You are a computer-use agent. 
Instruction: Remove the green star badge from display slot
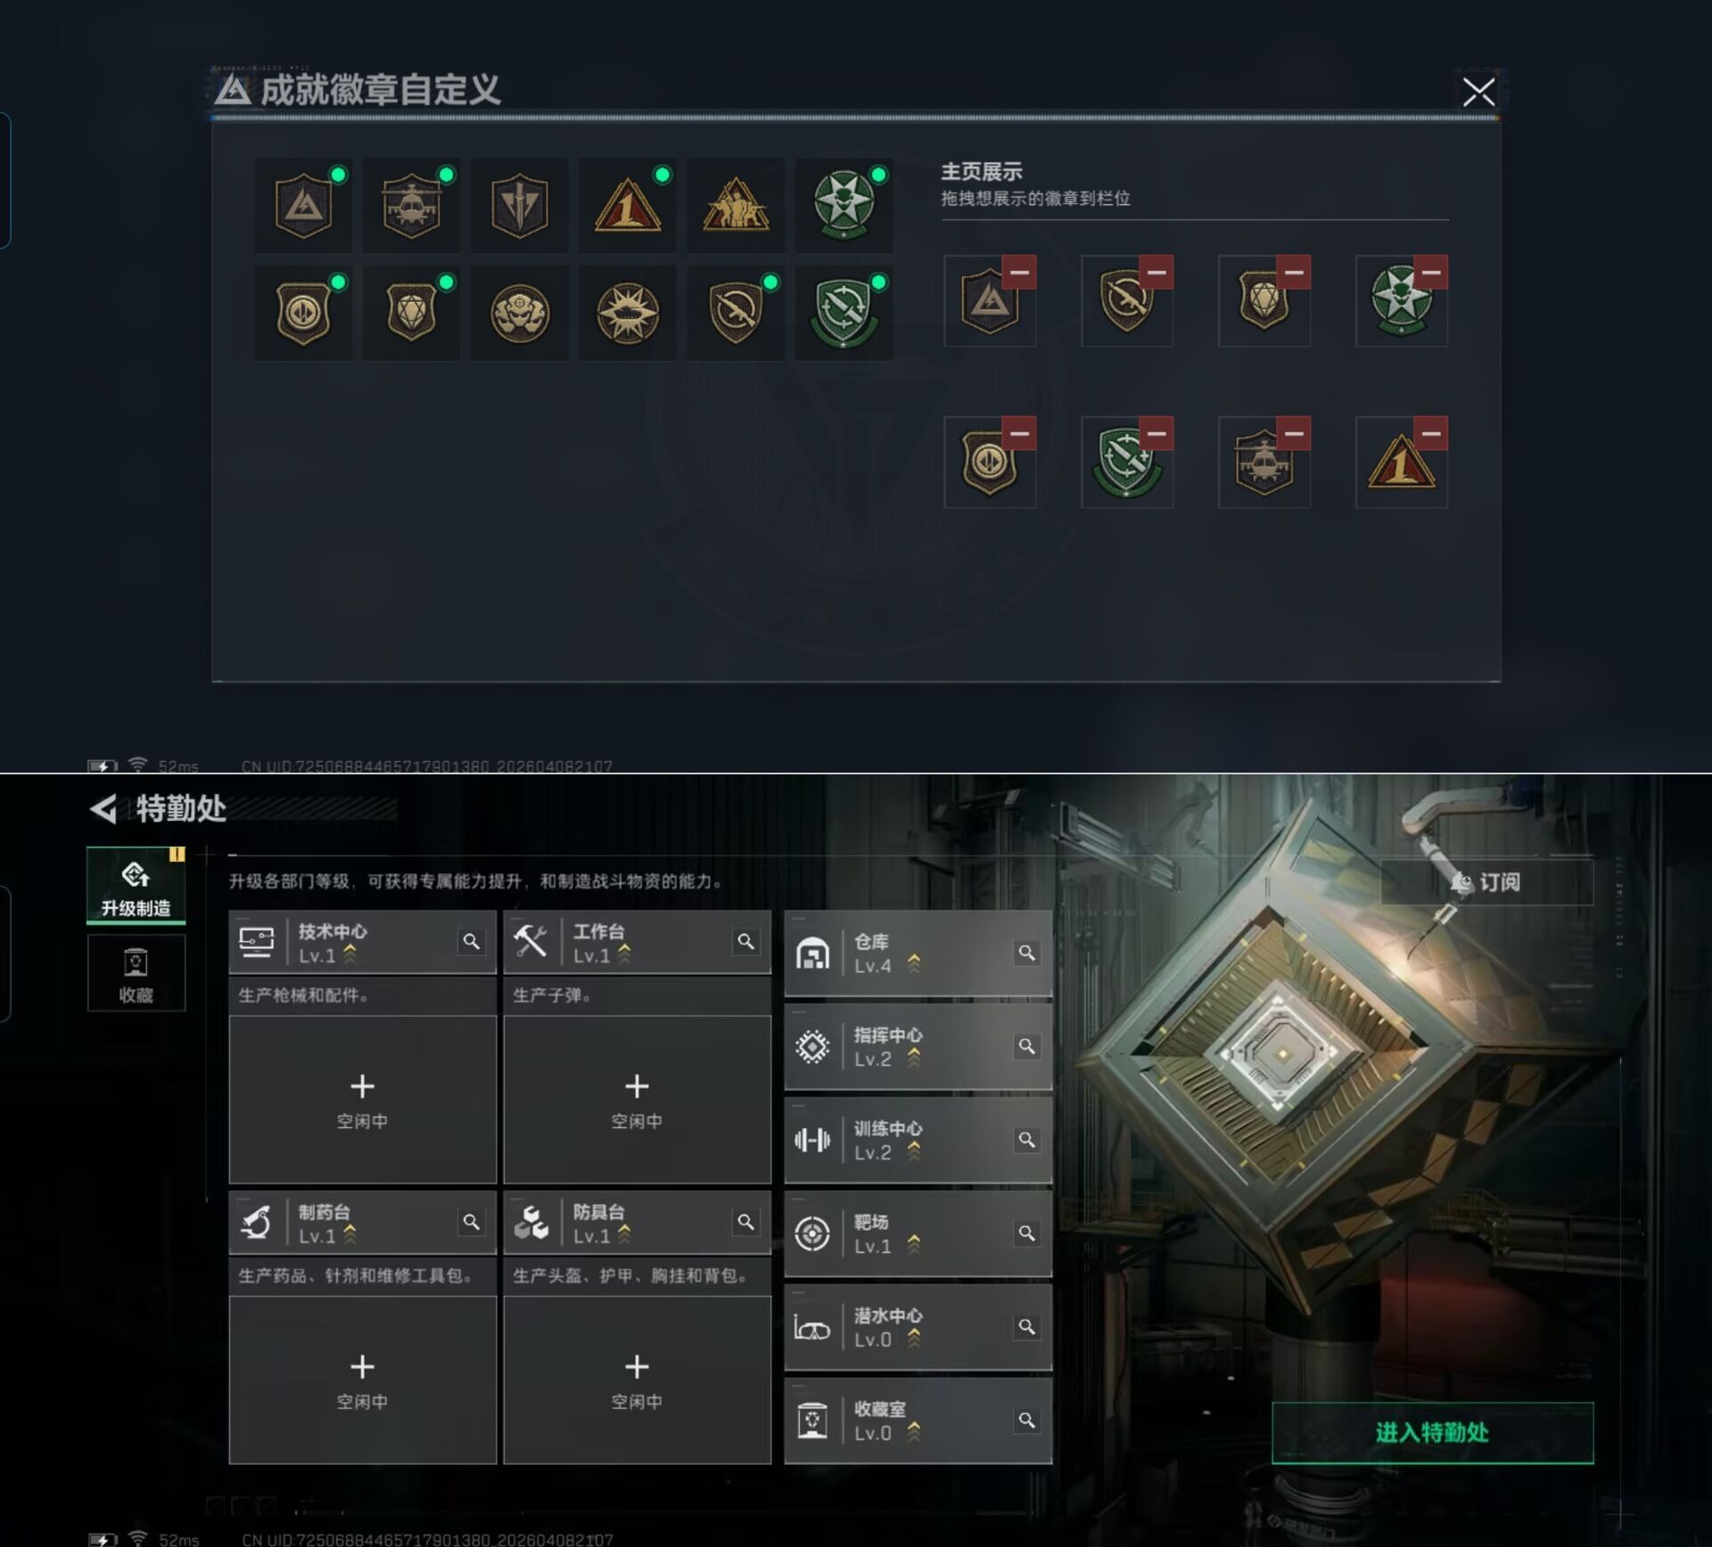(1430, 272)
